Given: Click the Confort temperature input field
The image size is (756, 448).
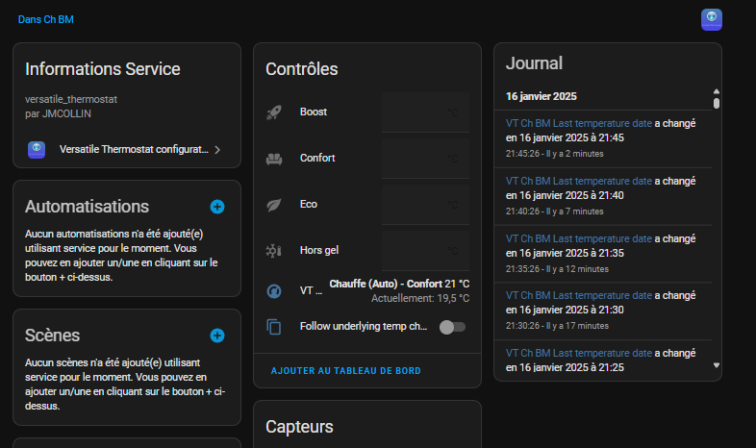Looking at the screenshot, I should pyautogui.click(x=424, y=159).
